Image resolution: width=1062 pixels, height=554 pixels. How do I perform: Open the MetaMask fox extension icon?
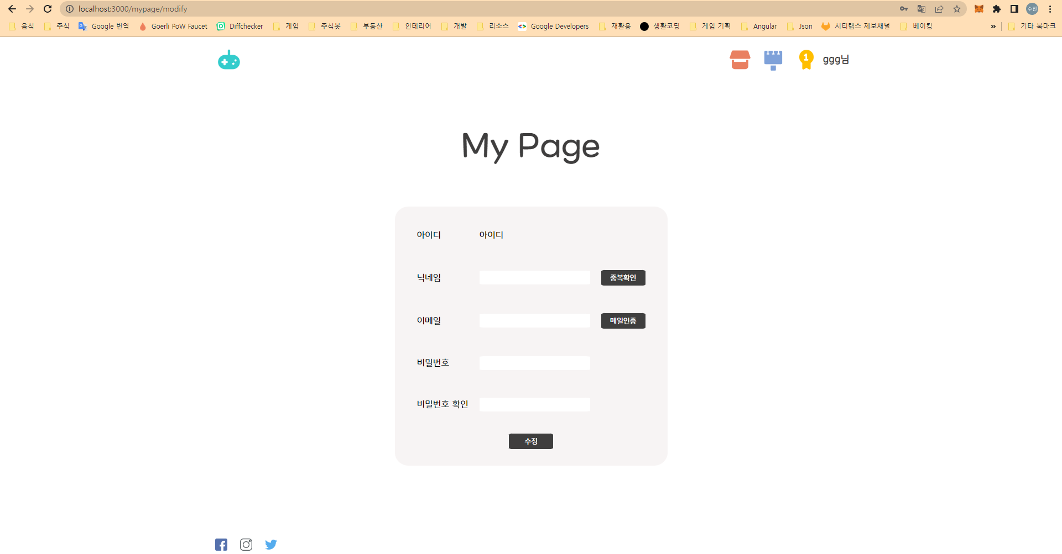(978, 9)
